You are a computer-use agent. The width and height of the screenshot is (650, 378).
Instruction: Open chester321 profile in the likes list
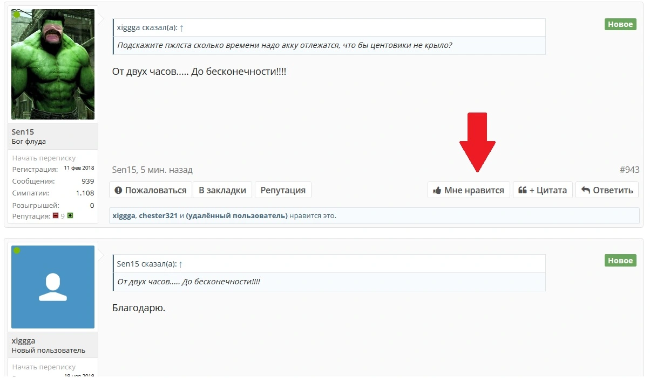[158, 216]
